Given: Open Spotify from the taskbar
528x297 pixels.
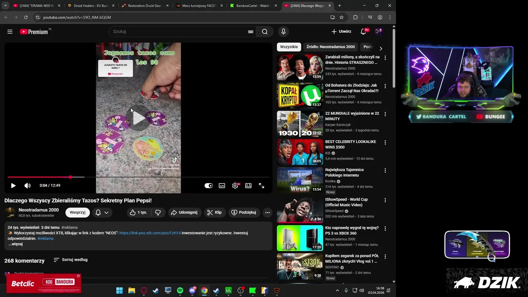Looking at the screenshot, I should point(180,291).
